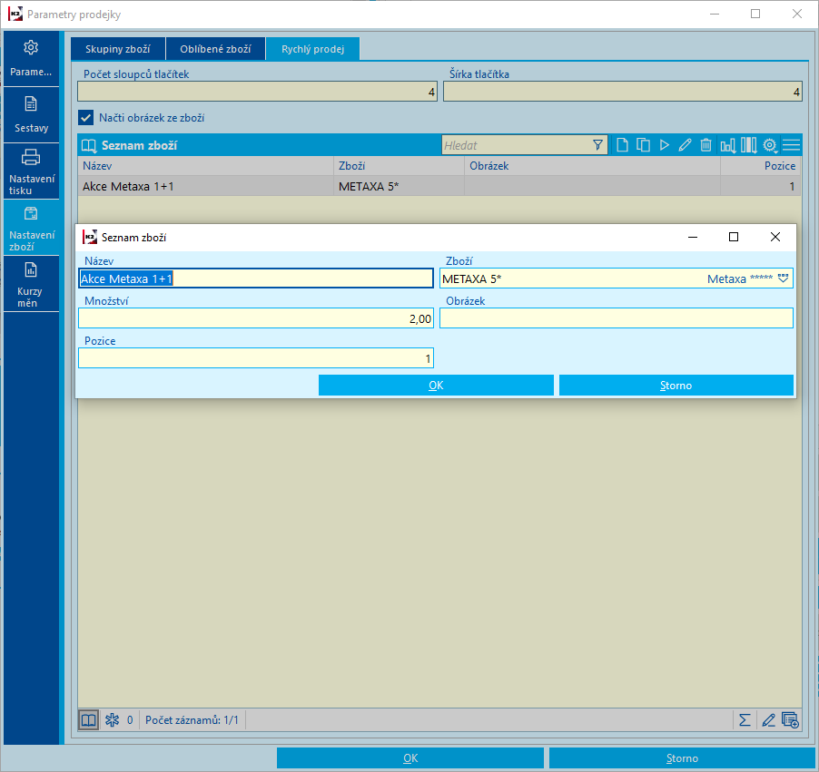Cancel Seznam zboží dialog with Storno
Image resolution: width=819 pixels, height=772 pixels.
[x=676, y=386]
